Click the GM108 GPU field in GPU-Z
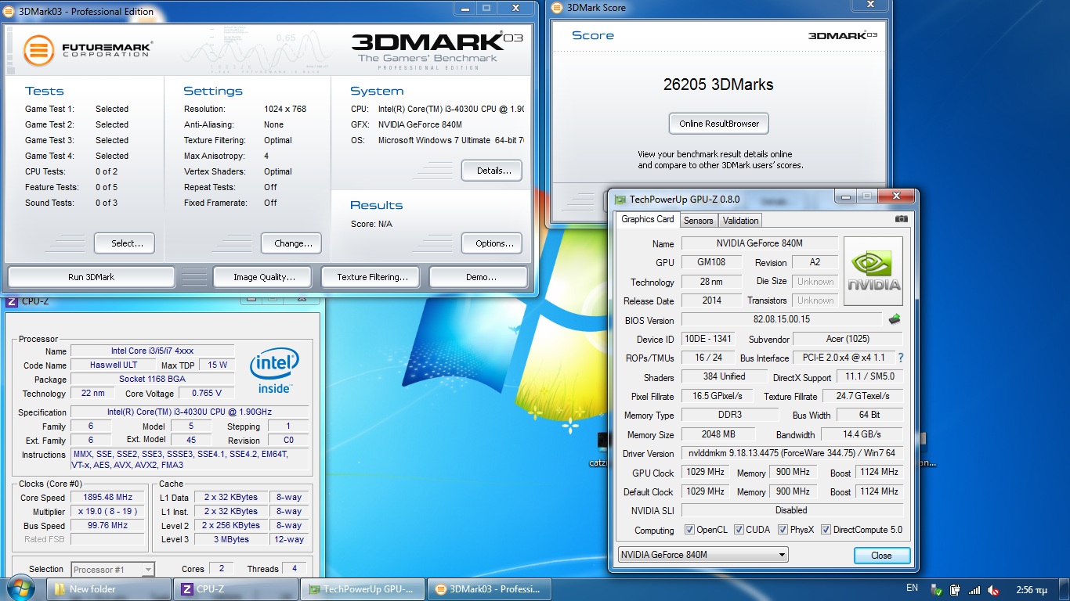This screenshot has width=1070, height=601. click(x=710, y=262)
